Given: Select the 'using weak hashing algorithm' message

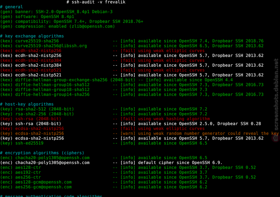Looking at the screenshot, I should (174, 119).
